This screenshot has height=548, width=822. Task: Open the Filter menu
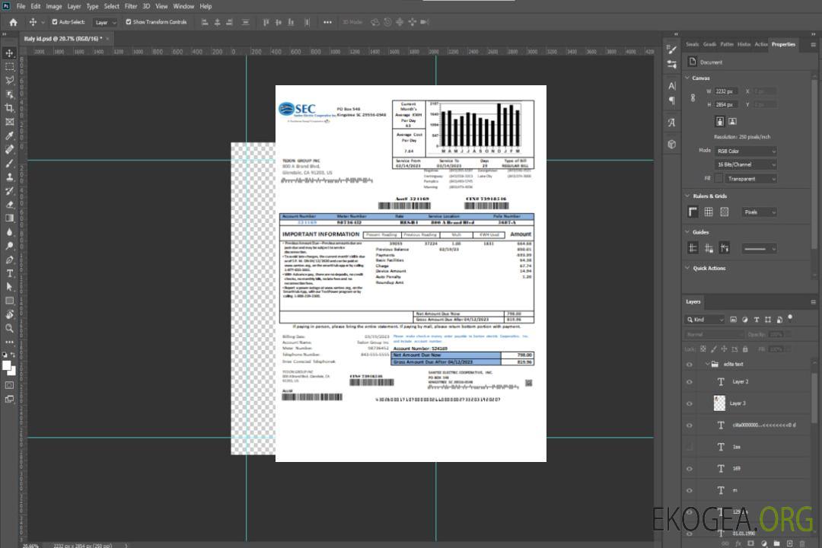tap(131, 6)
